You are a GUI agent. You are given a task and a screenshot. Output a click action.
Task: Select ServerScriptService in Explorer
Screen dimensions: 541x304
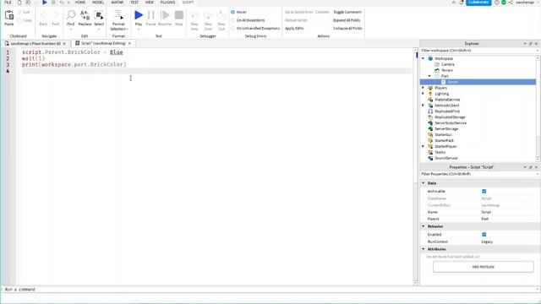[x=451, y=123]
